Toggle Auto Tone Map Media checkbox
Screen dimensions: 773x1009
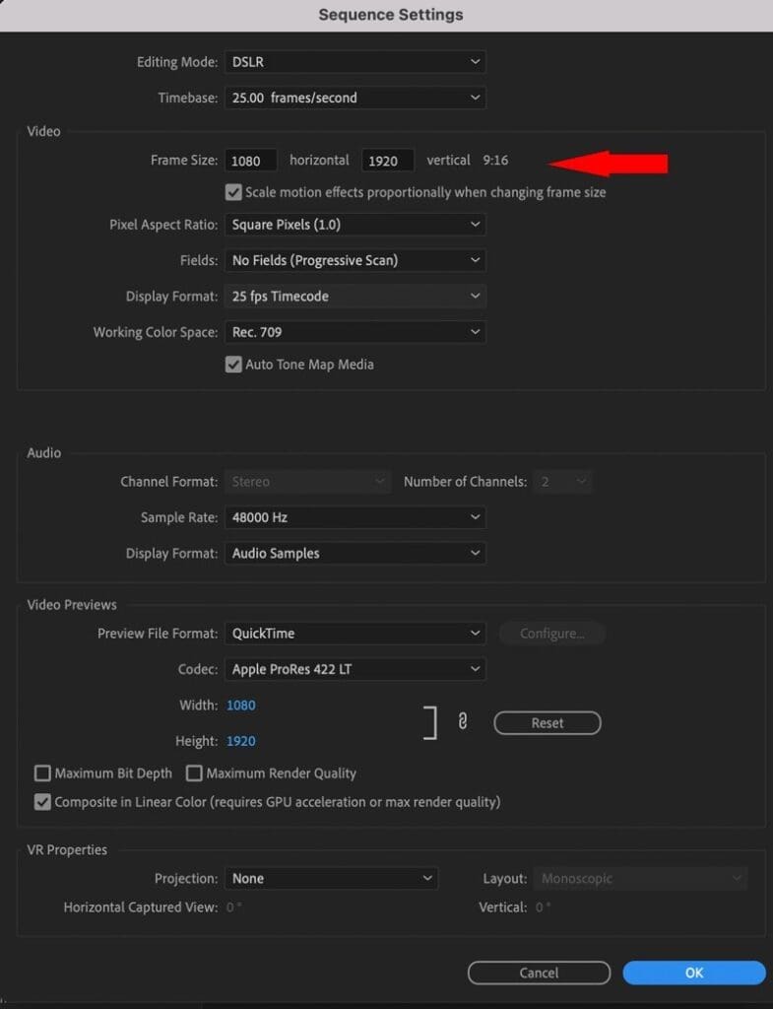point(233,365)
